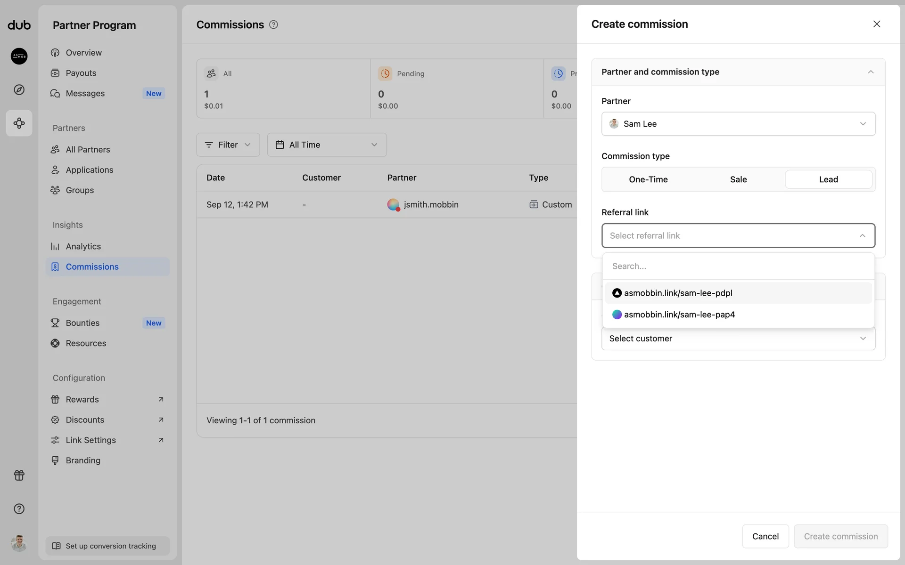Open the help question mark icon in left rail
This screenshot has height=565, width=905.
[19, 508]
